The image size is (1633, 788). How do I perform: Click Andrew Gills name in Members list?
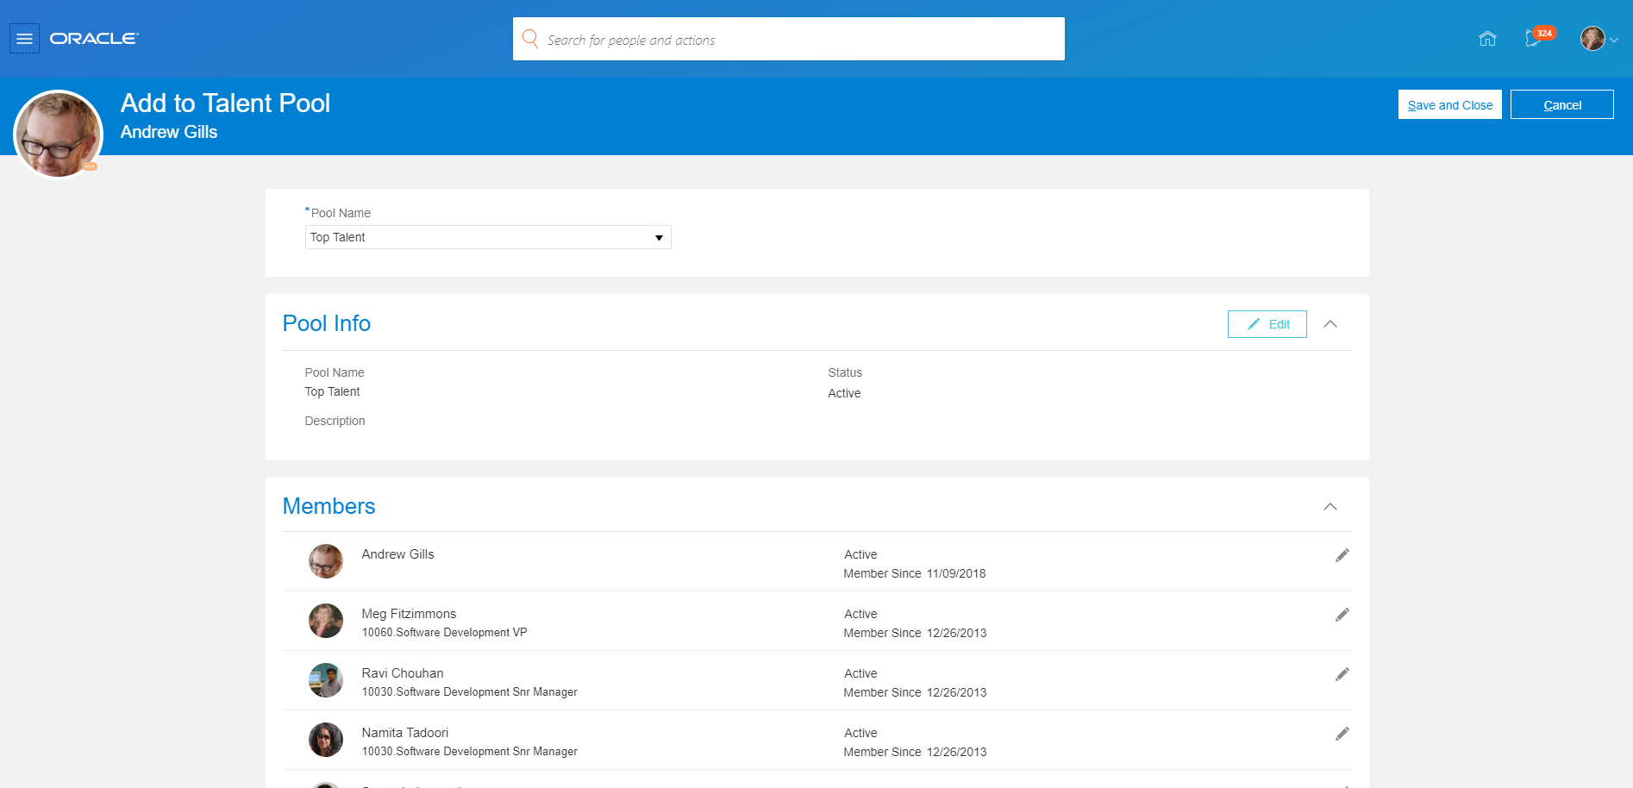click(x=397, y=554)
